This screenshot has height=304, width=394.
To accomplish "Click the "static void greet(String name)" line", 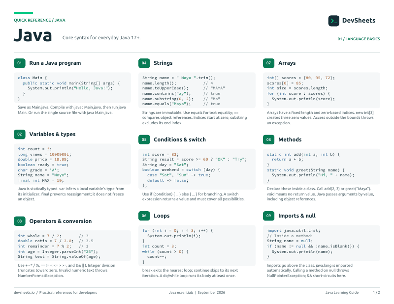I will coord(305,170).
